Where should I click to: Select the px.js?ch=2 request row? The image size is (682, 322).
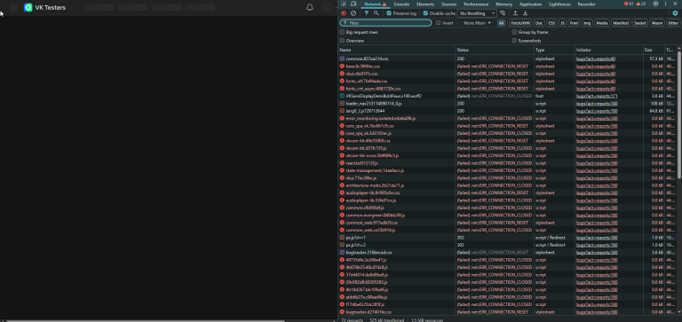[x=508, y=245]
